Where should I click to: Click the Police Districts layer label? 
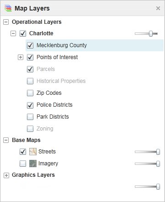[x=54, y=105]
